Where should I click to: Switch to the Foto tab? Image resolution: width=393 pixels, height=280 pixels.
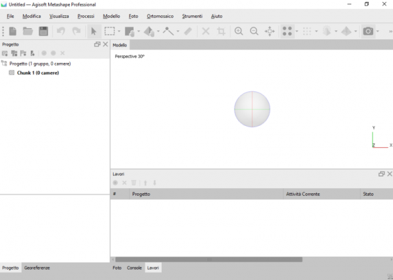click(x=117, y=268)
